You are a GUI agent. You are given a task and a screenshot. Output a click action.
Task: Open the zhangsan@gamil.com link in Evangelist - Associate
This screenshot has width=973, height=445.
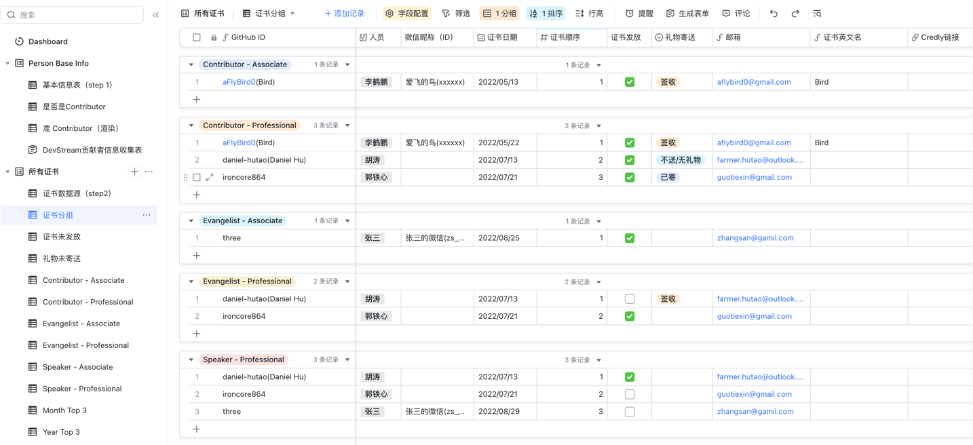[755, 238]
